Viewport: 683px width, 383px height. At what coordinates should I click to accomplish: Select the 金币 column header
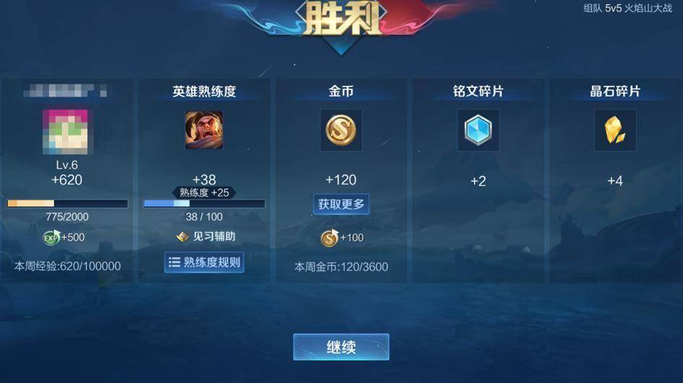(x=341, y=92)
